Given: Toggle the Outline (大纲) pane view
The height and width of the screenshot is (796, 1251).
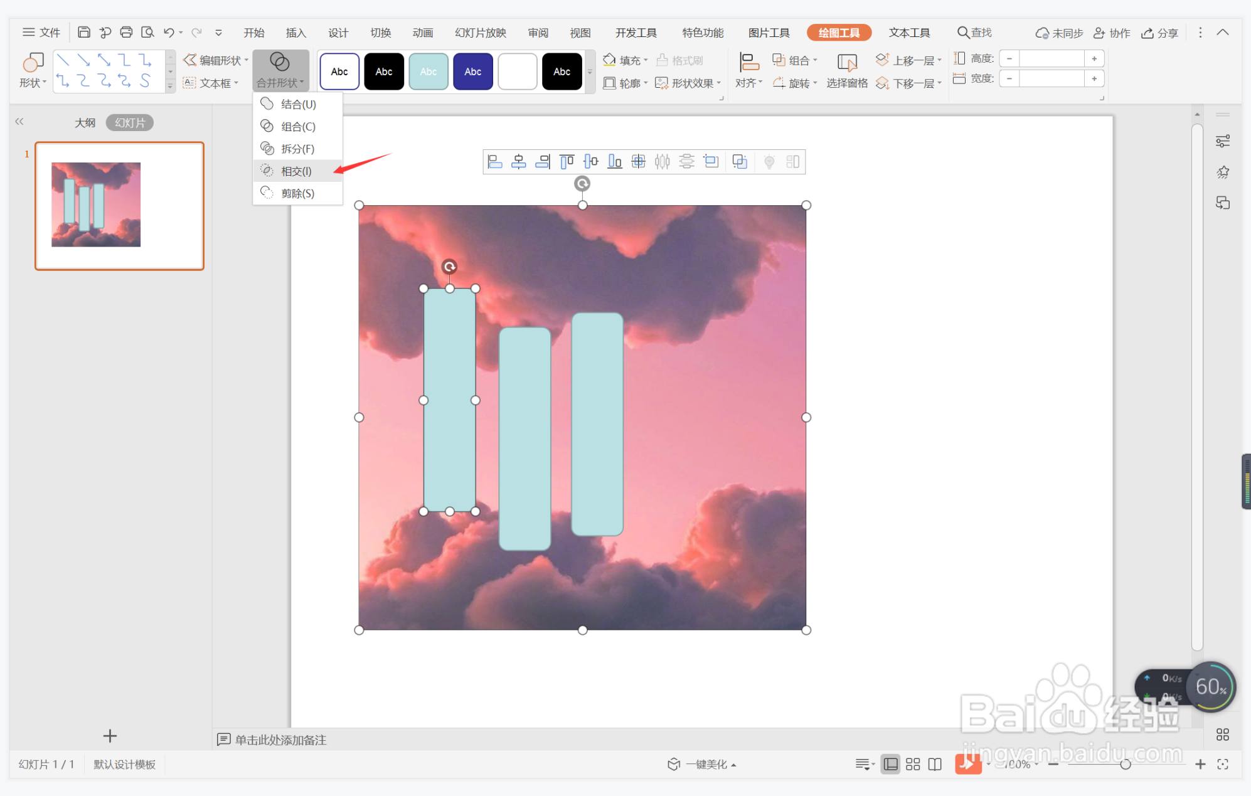Looking at the screenshot, I should coord(85,122).
